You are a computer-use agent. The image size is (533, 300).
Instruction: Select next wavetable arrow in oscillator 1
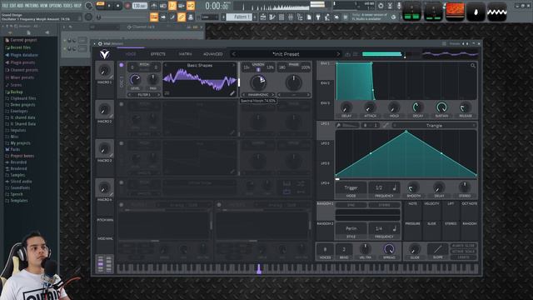pos(233,65)
